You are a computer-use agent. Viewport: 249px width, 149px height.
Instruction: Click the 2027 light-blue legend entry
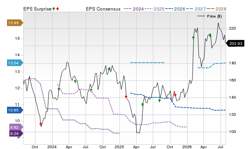pyautogui.click(x=196, y=9)
